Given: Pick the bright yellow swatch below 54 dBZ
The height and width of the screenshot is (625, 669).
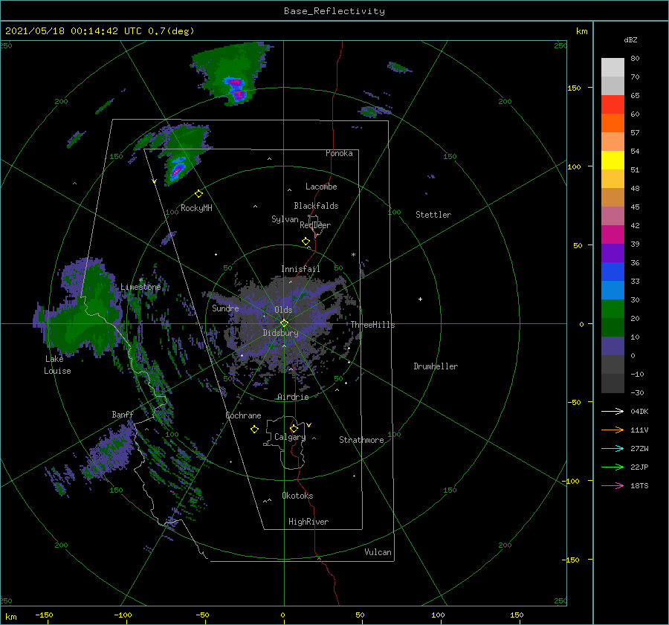Looking at the screenshot, I should coord(613,161).
